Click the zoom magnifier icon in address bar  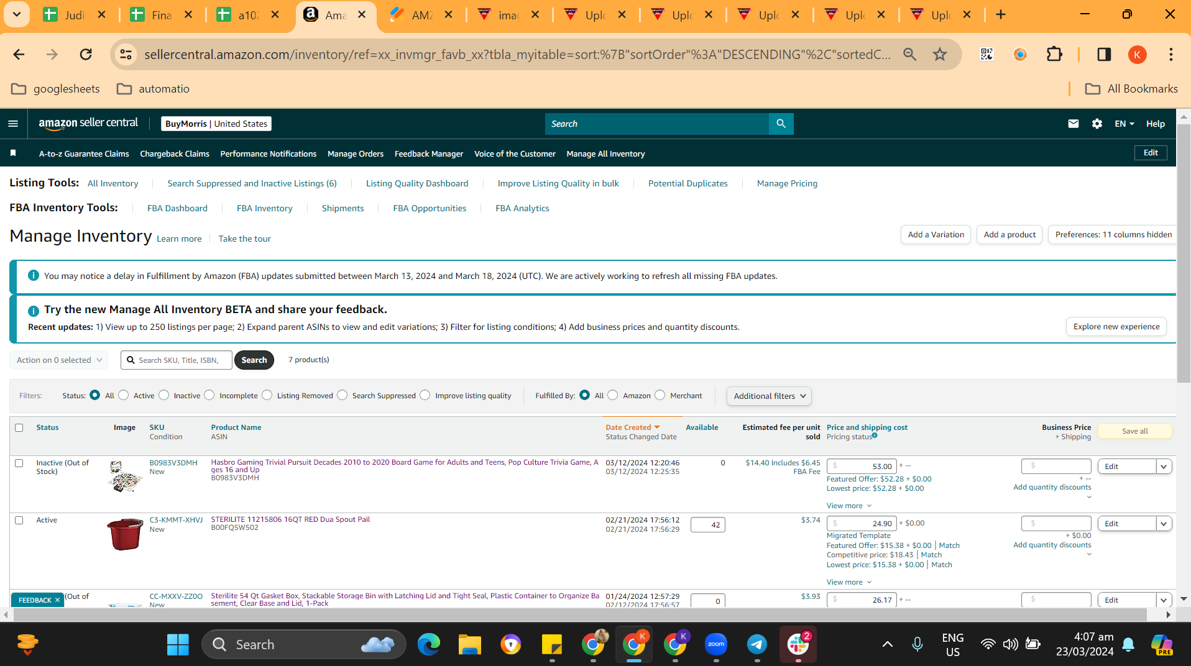click(x=909, y=55)
